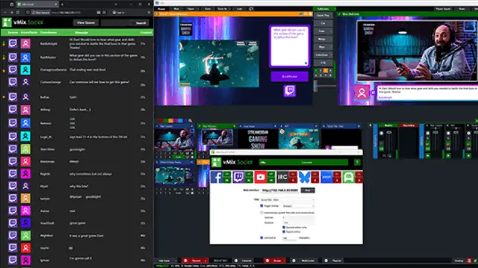Click the Zoom source icon

click(326, 177)
